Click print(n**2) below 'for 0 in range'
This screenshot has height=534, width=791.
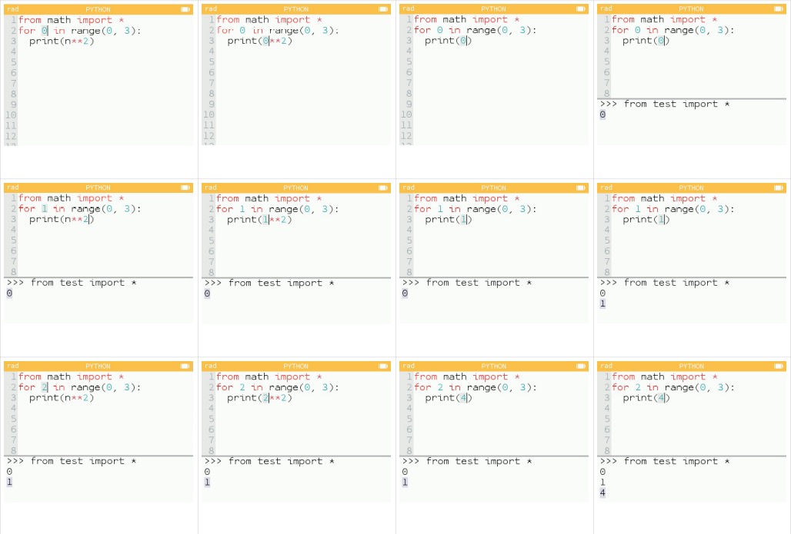[62, 41]
